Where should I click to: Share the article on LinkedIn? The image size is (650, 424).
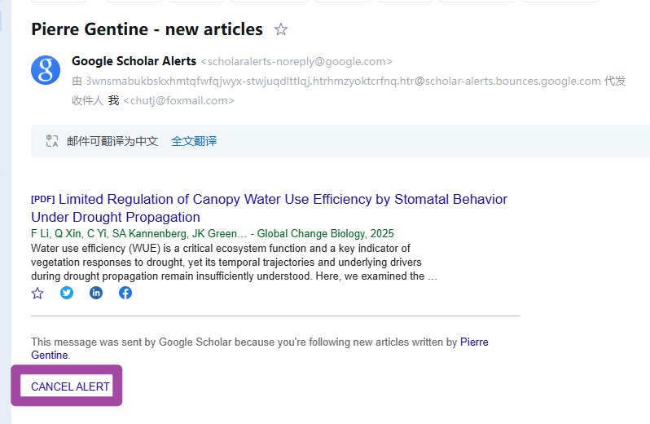pyautogui.click(x=96, y=293)
